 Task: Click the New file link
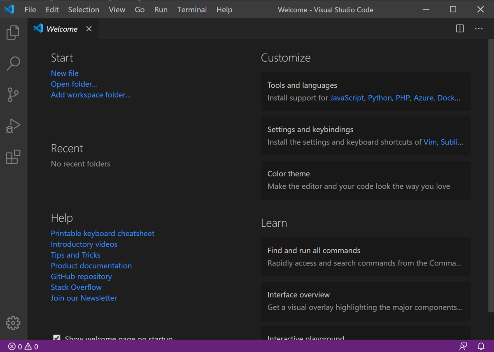pyautogui.click(x=65, y=73)
